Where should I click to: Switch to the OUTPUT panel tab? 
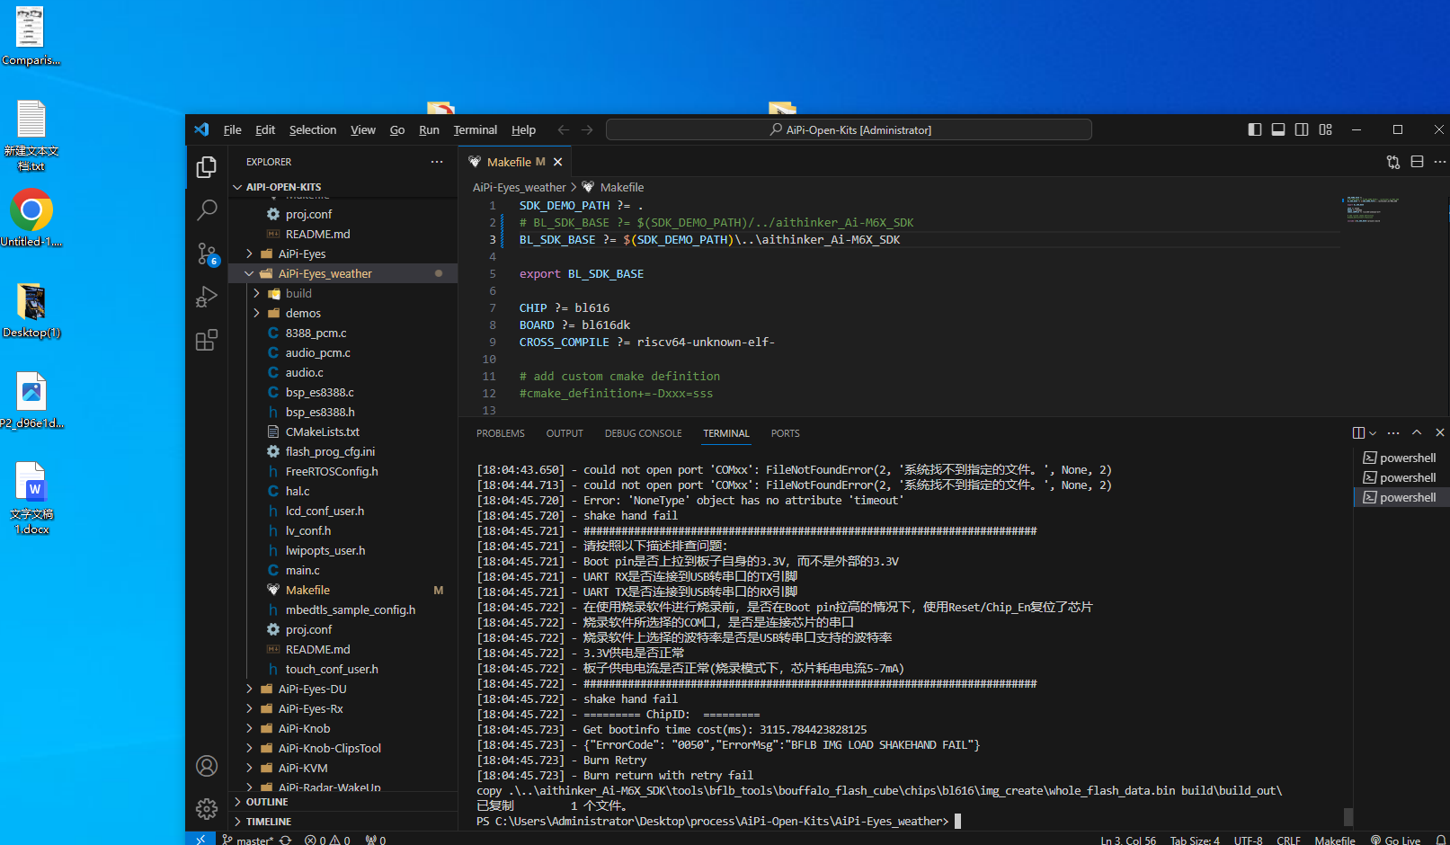[565, 433]
